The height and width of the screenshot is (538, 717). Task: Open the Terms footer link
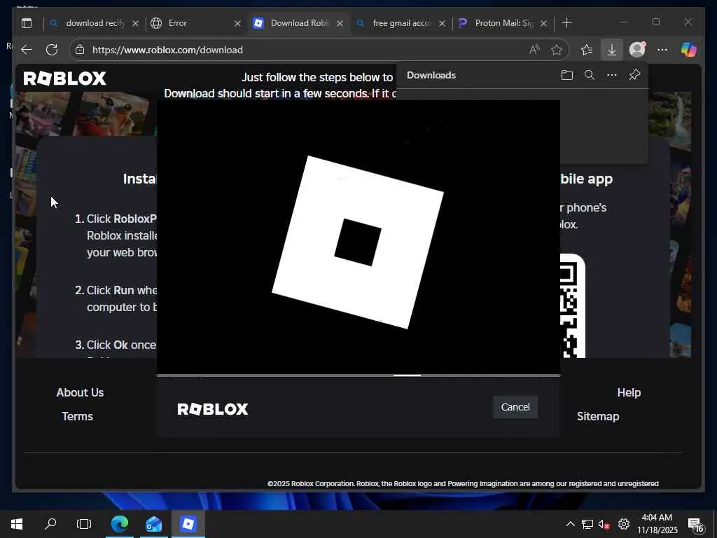(77, 416)
